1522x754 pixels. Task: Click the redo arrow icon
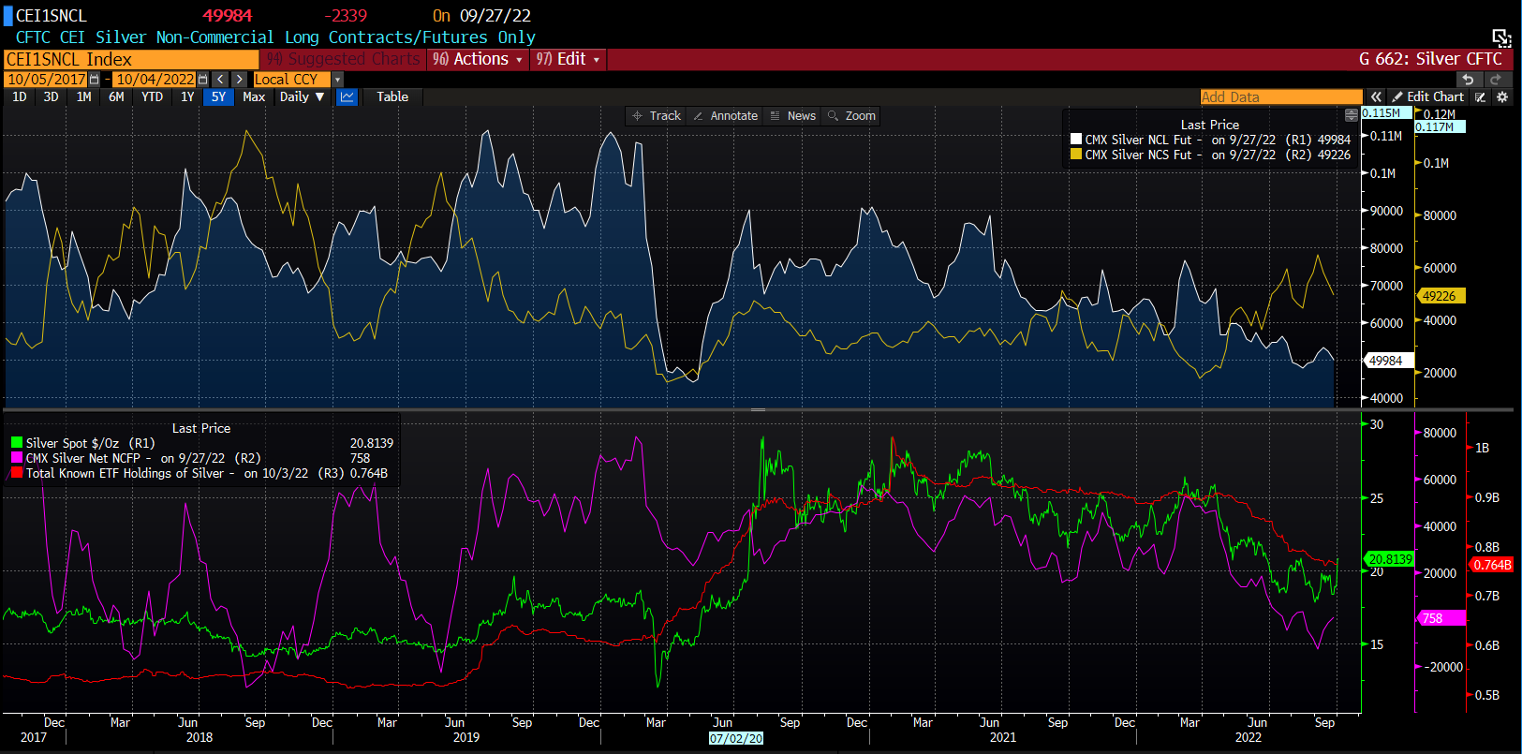[x=1495, y=80]
